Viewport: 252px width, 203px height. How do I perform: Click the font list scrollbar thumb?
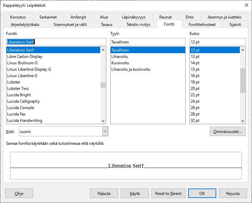[103, 85]
